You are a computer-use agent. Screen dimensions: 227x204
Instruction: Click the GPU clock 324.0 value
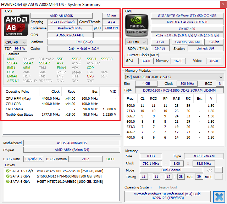[x=146, y=61]
